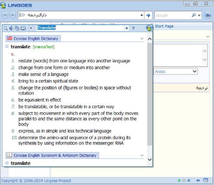Viewport: 214px width, 185px height.
Task: Click the pin icon in status bar
Action: click(x=198, y=181)
